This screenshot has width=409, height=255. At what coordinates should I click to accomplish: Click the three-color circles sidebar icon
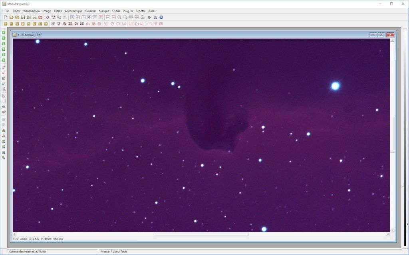pyautogui.click(x=4, y=130)
